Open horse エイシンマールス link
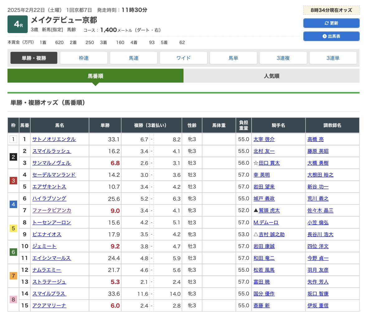367x321 pixels. (52, 258)
